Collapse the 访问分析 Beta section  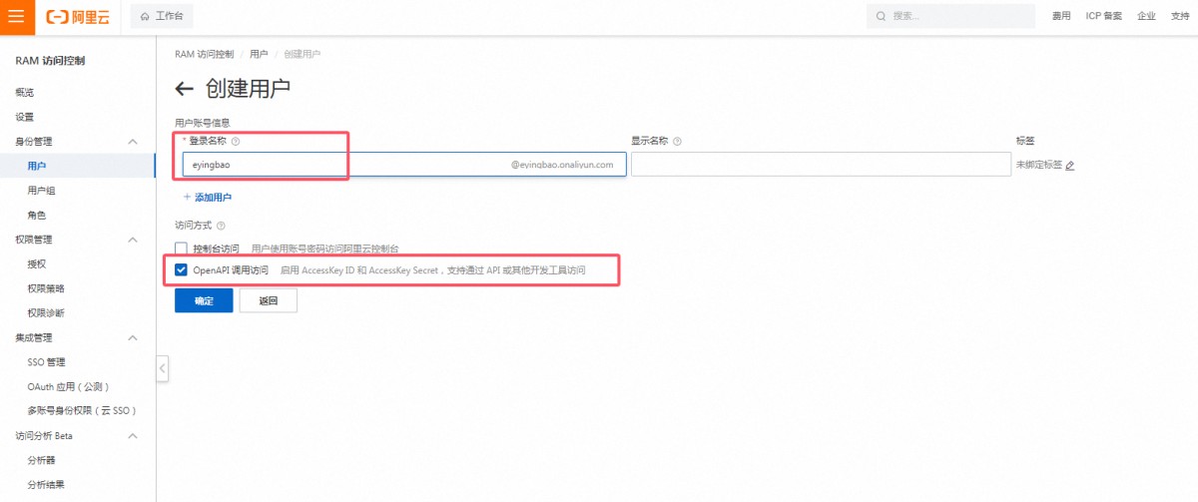(133, 436)
